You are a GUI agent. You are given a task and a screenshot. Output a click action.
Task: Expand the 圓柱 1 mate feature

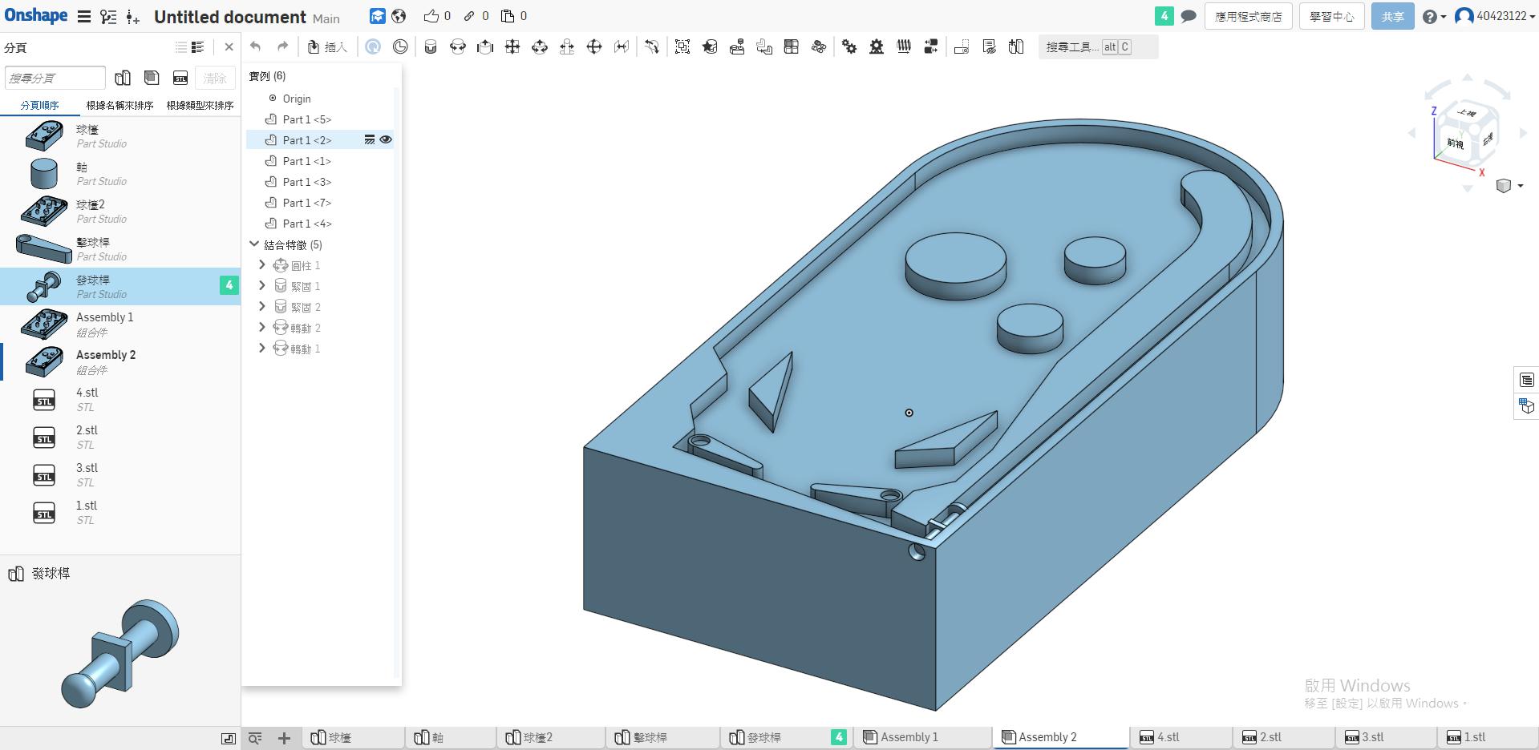pos(261,264)
